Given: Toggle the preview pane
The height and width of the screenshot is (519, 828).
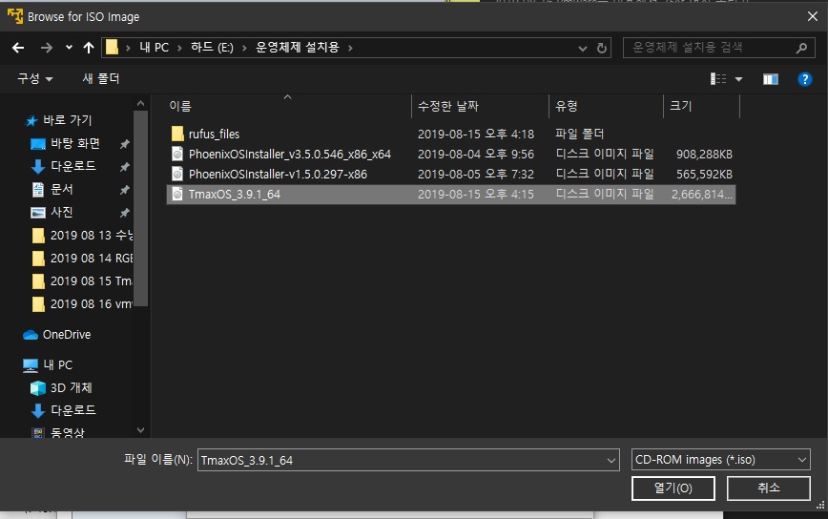Looking at the screenshot, I should [771, 79].
